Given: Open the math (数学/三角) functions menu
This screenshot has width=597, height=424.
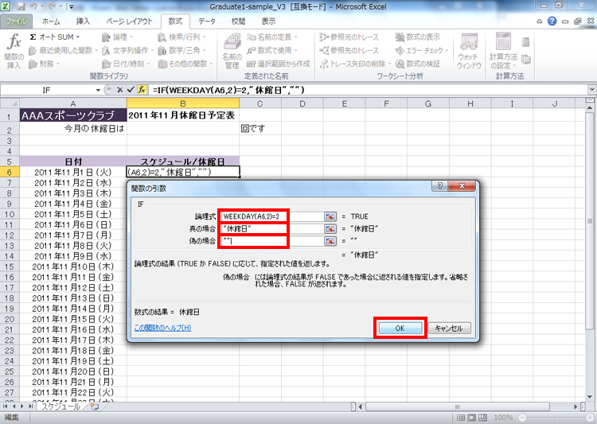Looking at the screenshot, I should click(182, 50).
